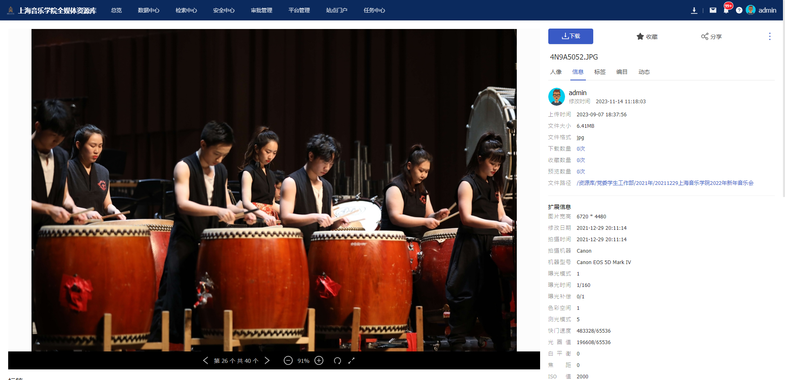Switch to the 人像 tab

556,72
